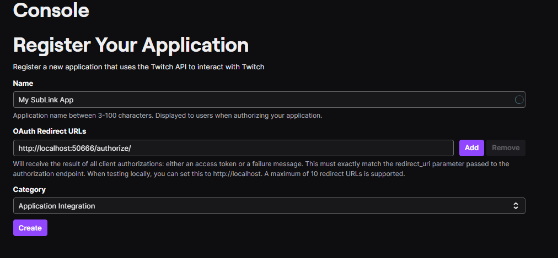Click the Category dropdown arrows icon

(x=516, y=206)
